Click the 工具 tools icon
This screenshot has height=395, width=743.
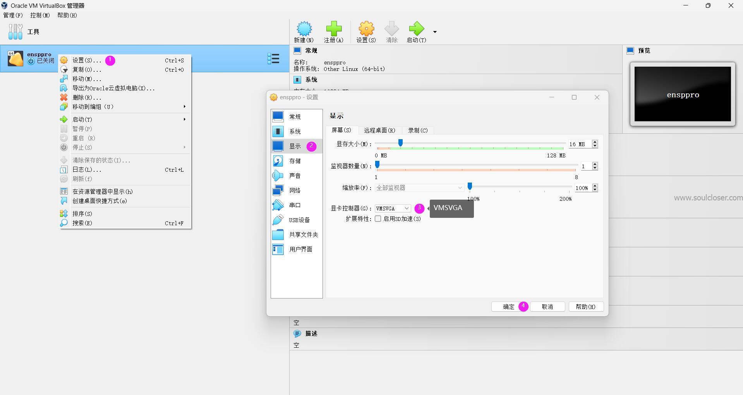click(x=15, y=32)
